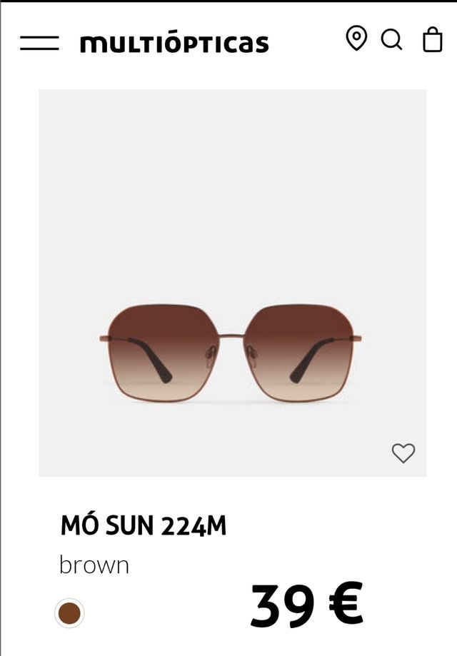Click the nose bridge of the sunglasses

231,336
